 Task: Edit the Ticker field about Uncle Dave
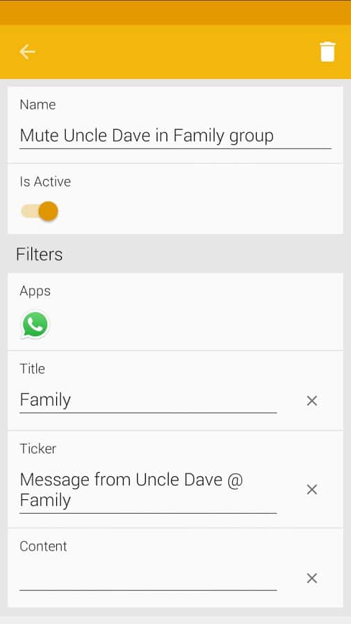[x=148, y=490]
